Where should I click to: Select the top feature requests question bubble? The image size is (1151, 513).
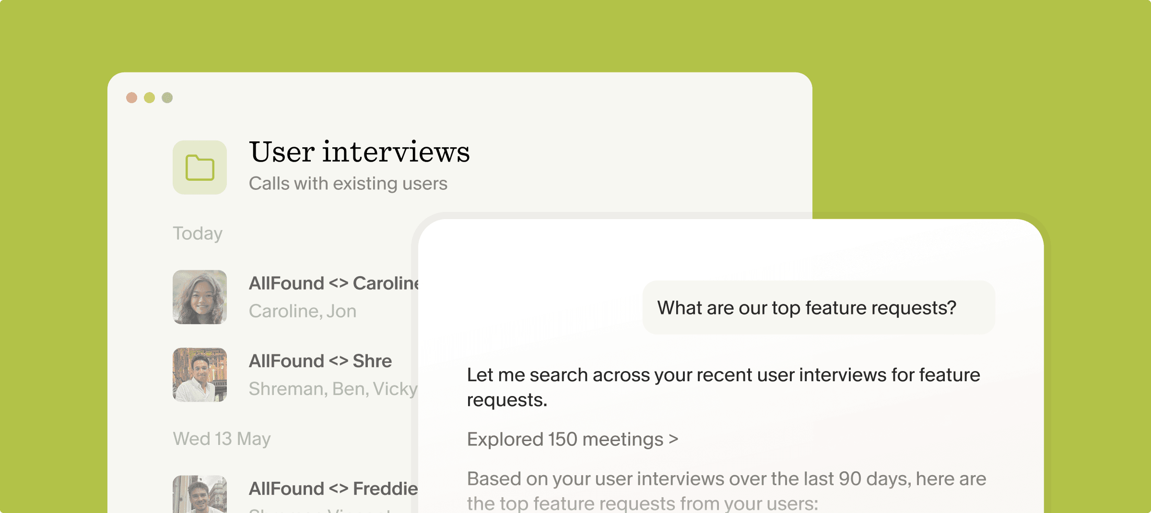tap(819, 307)
